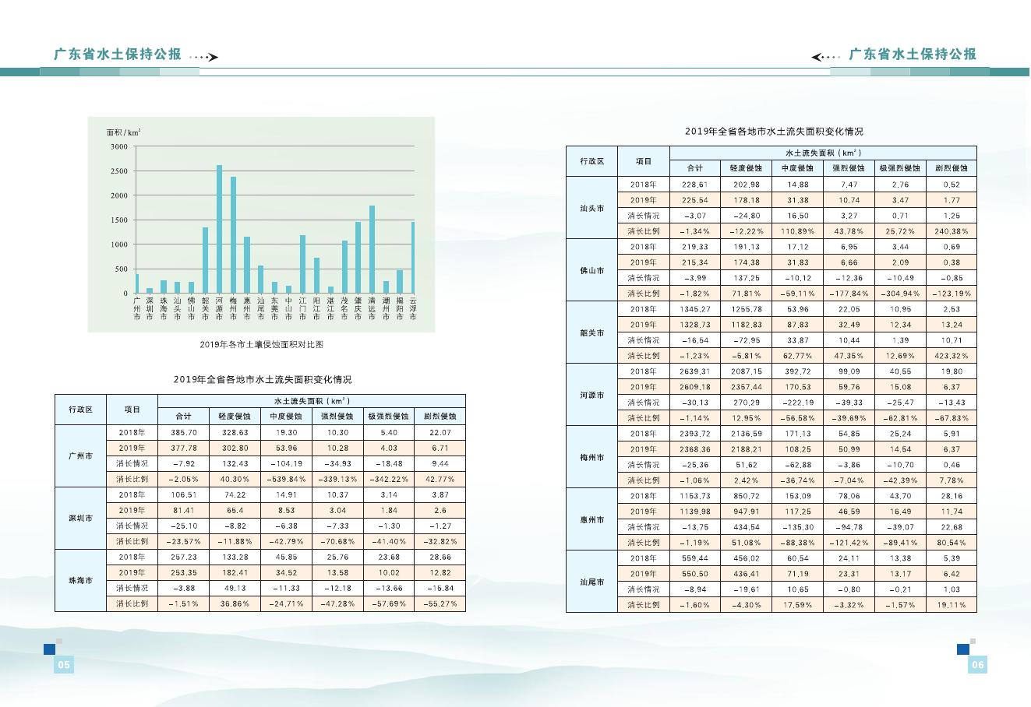Viewport: 1031px width, 707px height.
Task: Click the 肇庆市 bar in the bar chart
Action: pos(358,258)
